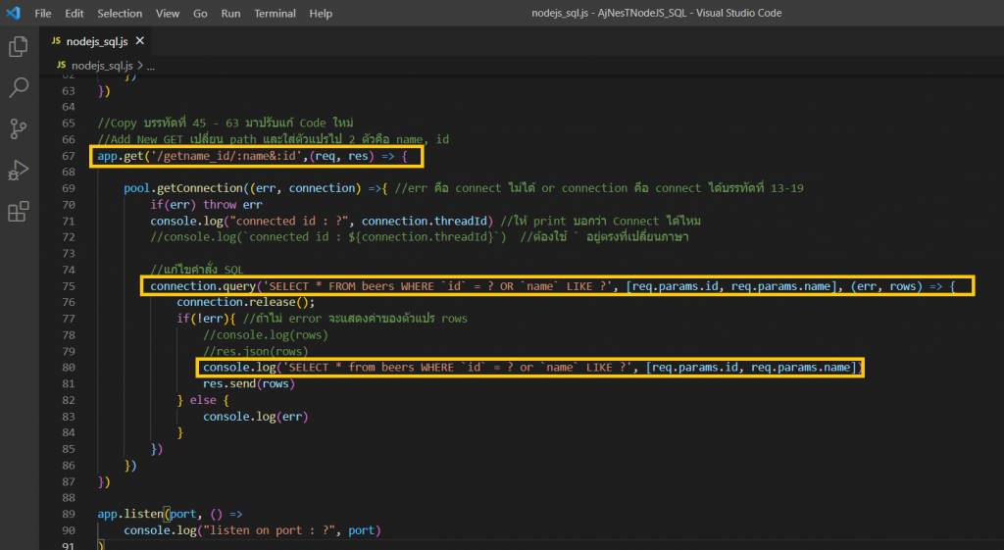Click the VS Code logo icon
This screenshot has width=1004, height=550.
click(x=14, y=13)
